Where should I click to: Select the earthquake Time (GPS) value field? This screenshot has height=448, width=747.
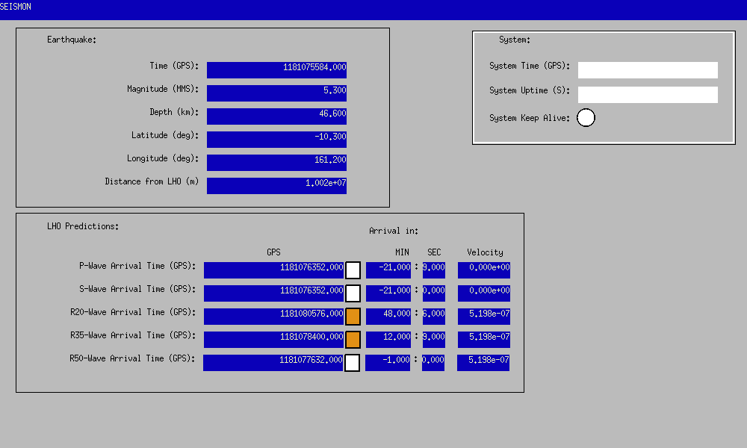276,70
